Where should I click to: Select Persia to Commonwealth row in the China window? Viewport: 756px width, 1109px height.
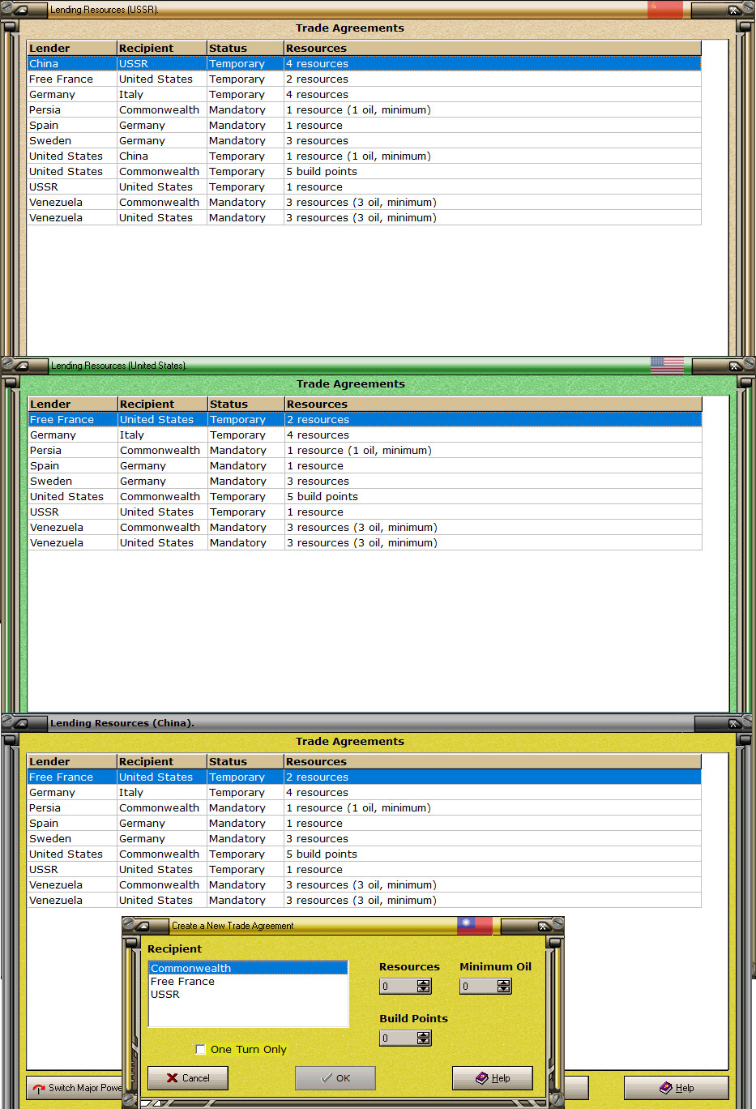tap(364, 807)
